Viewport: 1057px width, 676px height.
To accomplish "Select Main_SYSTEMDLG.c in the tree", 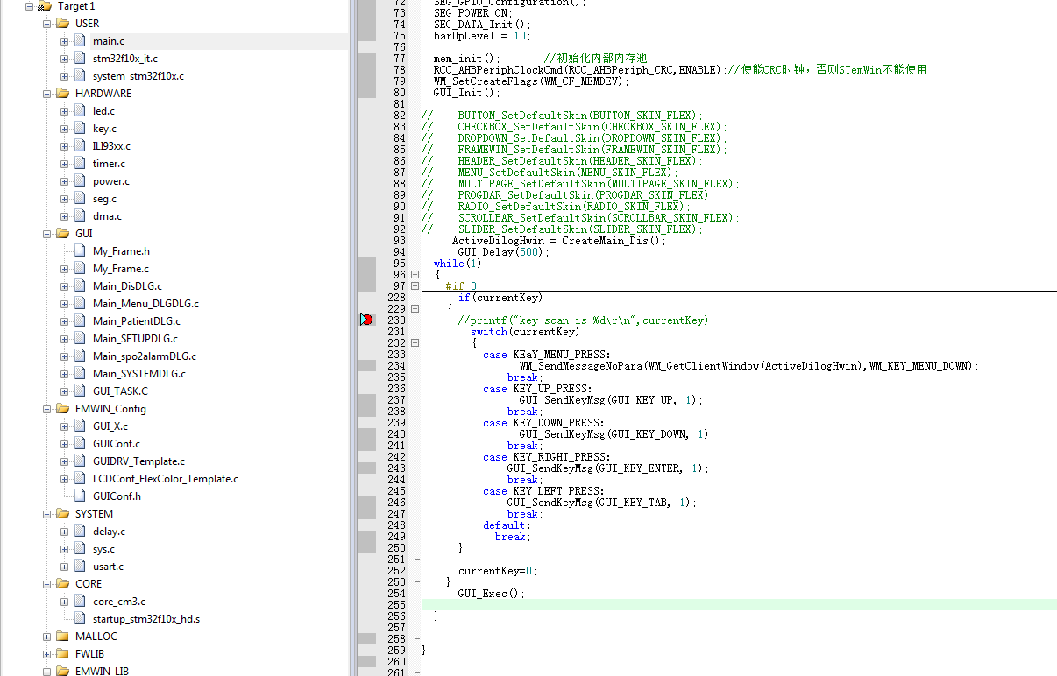I will [139, 374].
